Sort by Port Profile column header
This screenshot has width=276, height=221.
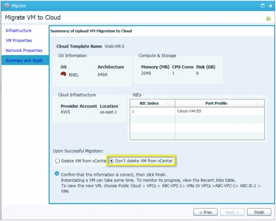point(220,103)
